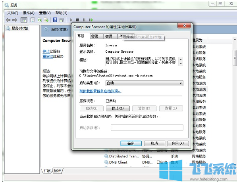
Task: Click executable path C:\Windows\System32\svchost.exe text
Action: pyautogui.click(x=116, y=76)
